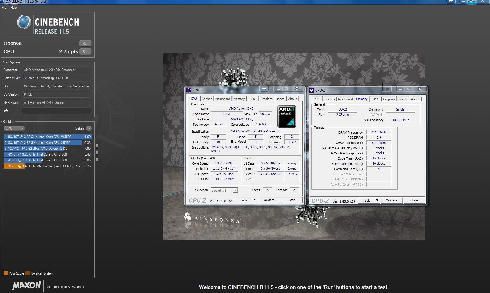
Task: Switch to SPD tab in right CPU-Z
Action: click(x=375, y=99)
